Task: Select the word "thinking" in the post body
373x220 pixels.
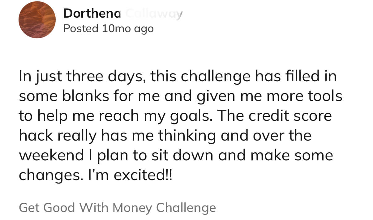Action: click(x=187, y=136)
